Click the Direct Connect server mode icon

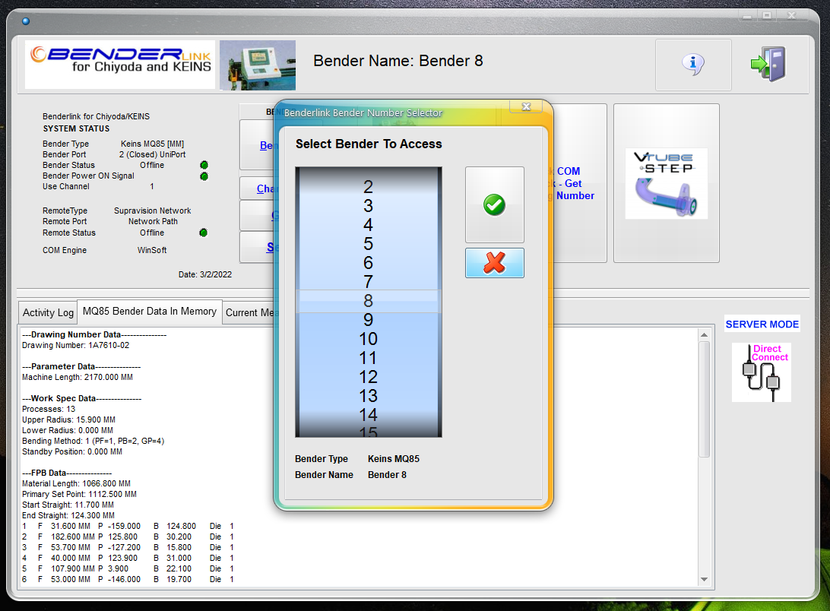[x=761, y=372]
